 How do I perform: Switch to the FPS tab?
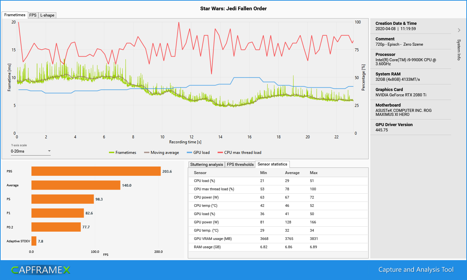click(x=33, y=15)
